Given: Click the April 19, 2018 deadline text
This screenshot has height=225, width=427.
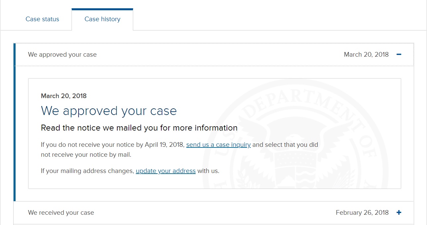Looking at the screenshot, I should click(164, 144).
